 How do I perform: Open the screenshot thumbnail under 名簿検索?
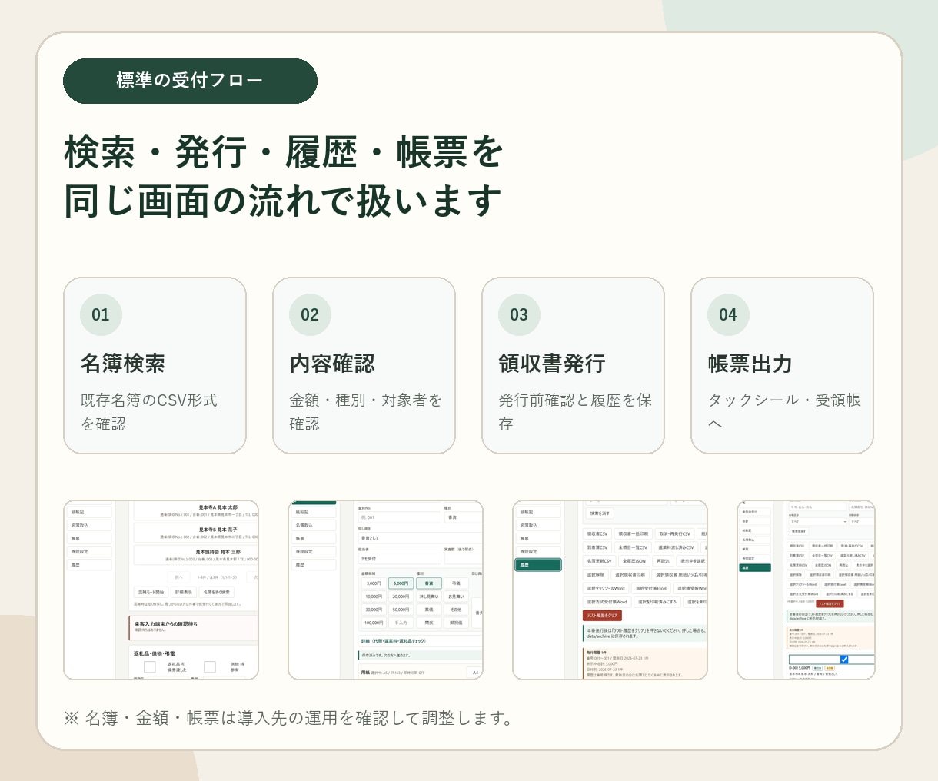click(161, 590)
